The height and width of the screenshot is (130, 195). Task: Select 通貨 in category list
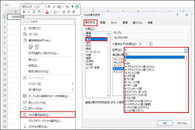[96, 39]
